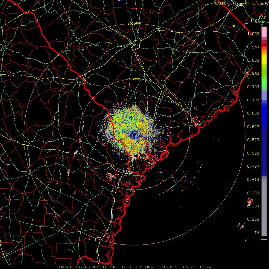The image size is (269, 269).
Task: Click the 1.000 value on the color scale
Action: tap(253, 33)
